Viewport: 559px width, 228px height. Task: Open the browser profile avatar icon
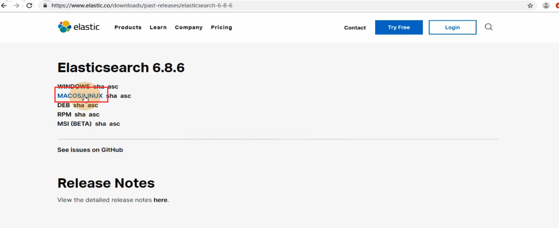point(546,6)
